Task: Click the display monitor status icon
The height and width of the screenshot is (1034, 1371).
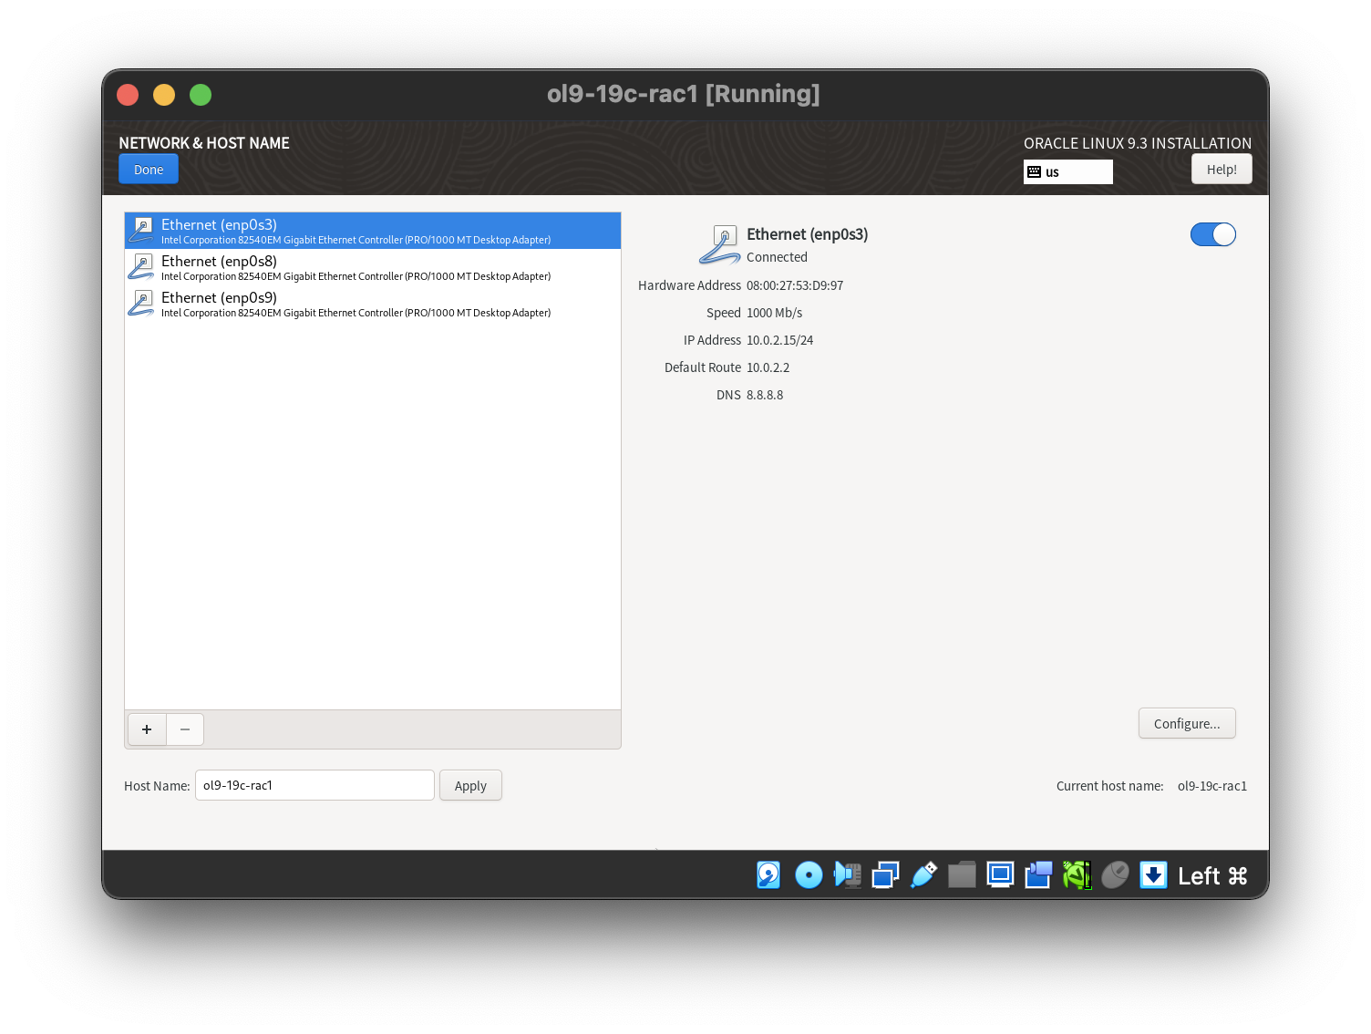Action: coord(1000,875)
